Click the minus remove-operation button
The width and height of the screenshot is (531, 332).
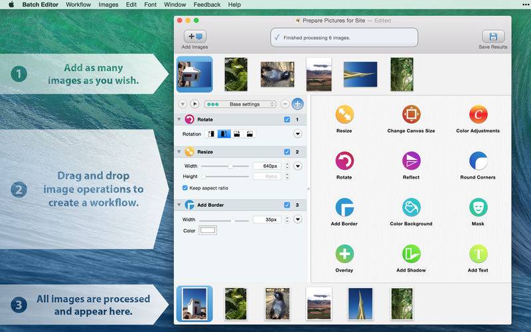[x=285, y=104]
